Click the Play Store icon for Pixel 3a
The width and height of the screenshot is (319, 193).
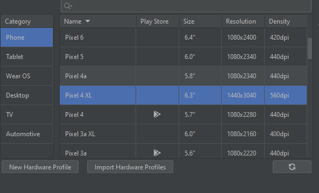(x=157, y=153)
